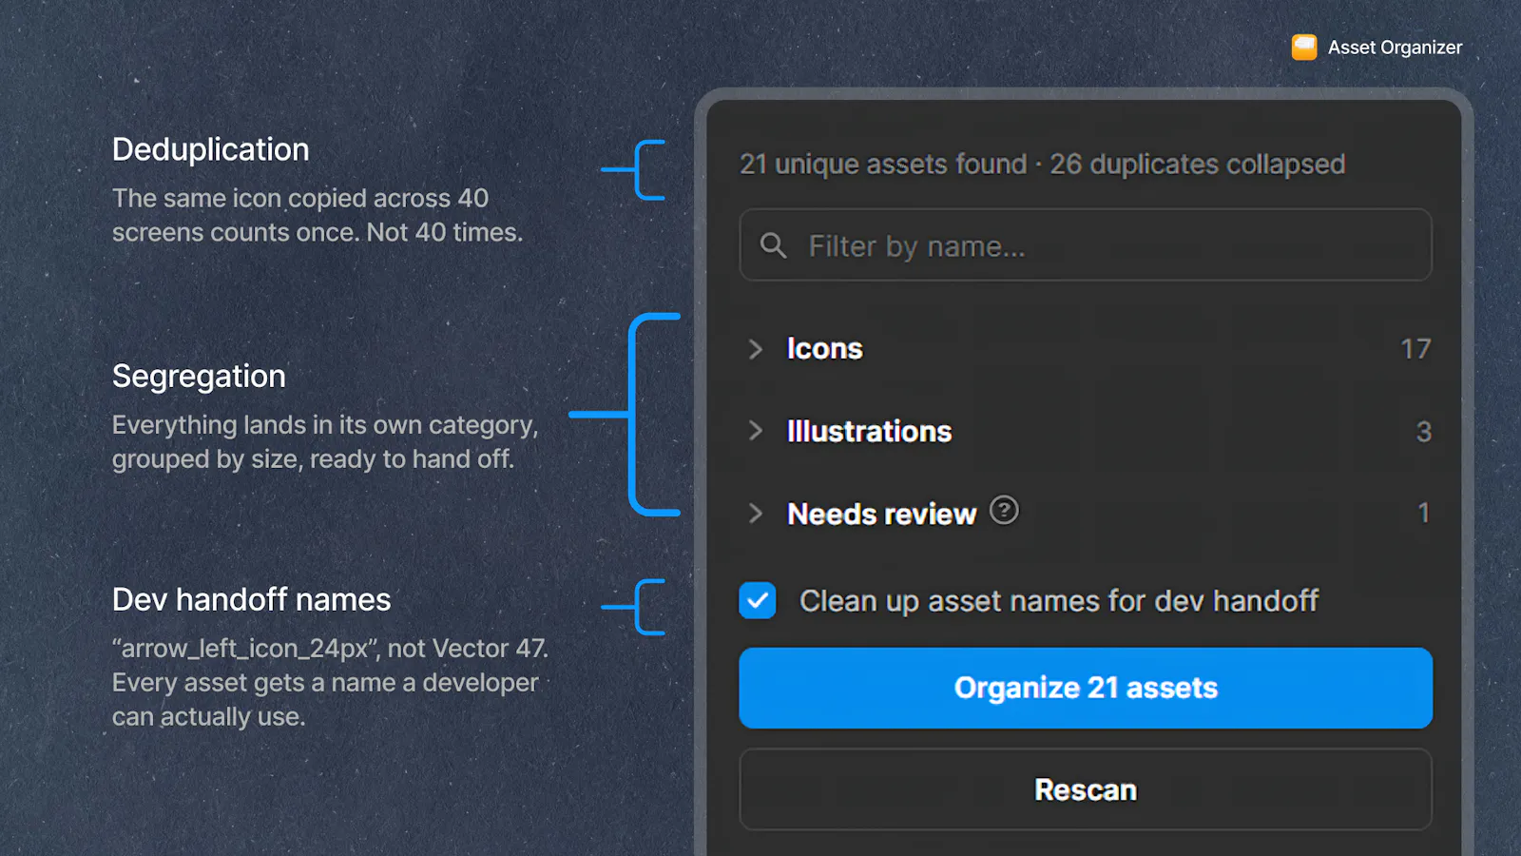Open the Needs review help icon
1521x856 pixels.
1004,511
